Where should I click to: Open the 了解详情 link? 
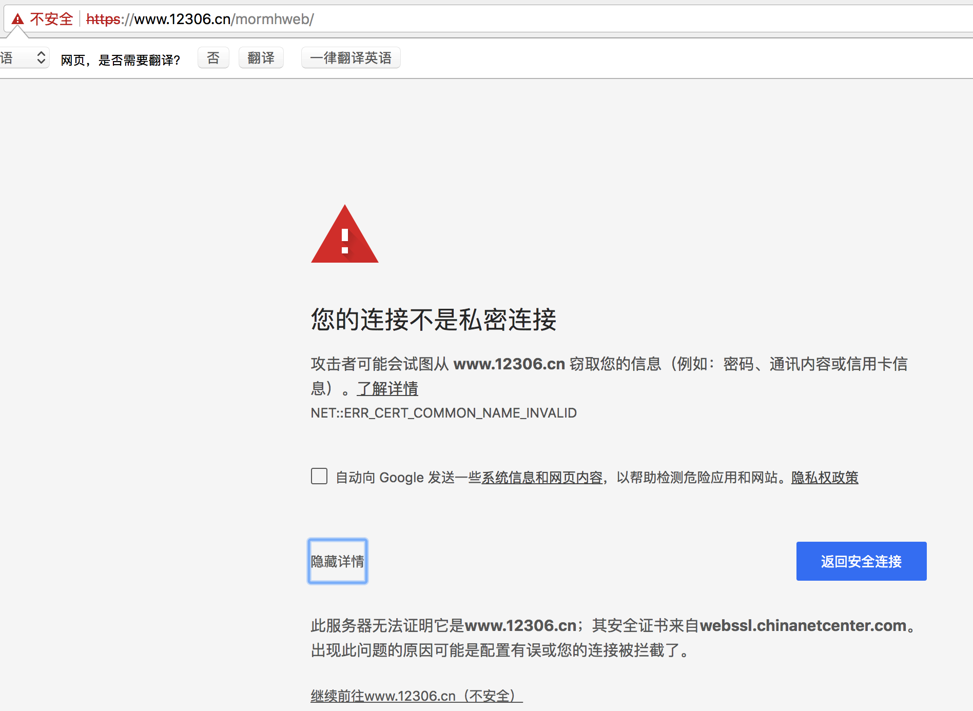click(x=387, y=389)
